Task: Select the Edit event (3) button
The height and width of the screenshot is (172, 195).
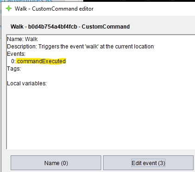Action: (148, 163)
